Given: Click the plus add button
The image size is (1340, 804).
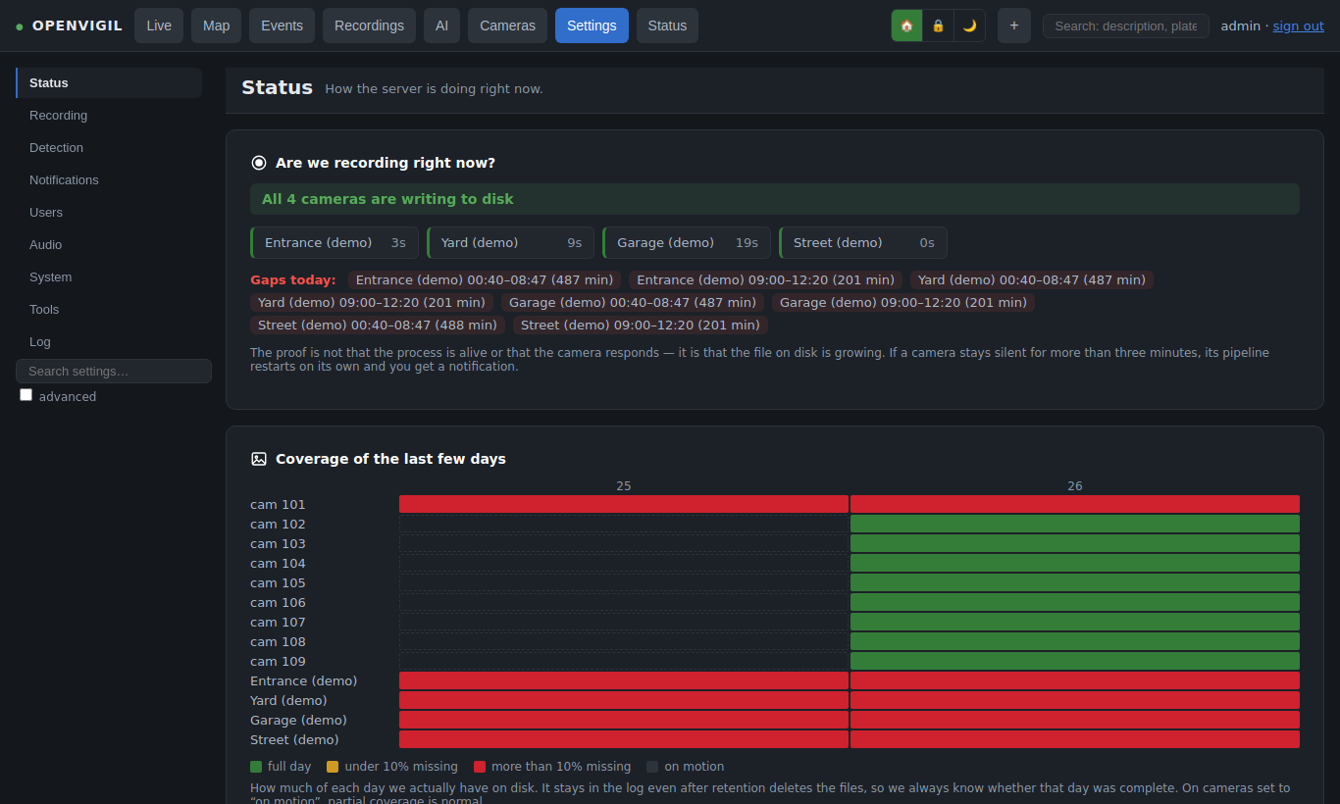Looking at the screenshot, I should click(1014, 25).
